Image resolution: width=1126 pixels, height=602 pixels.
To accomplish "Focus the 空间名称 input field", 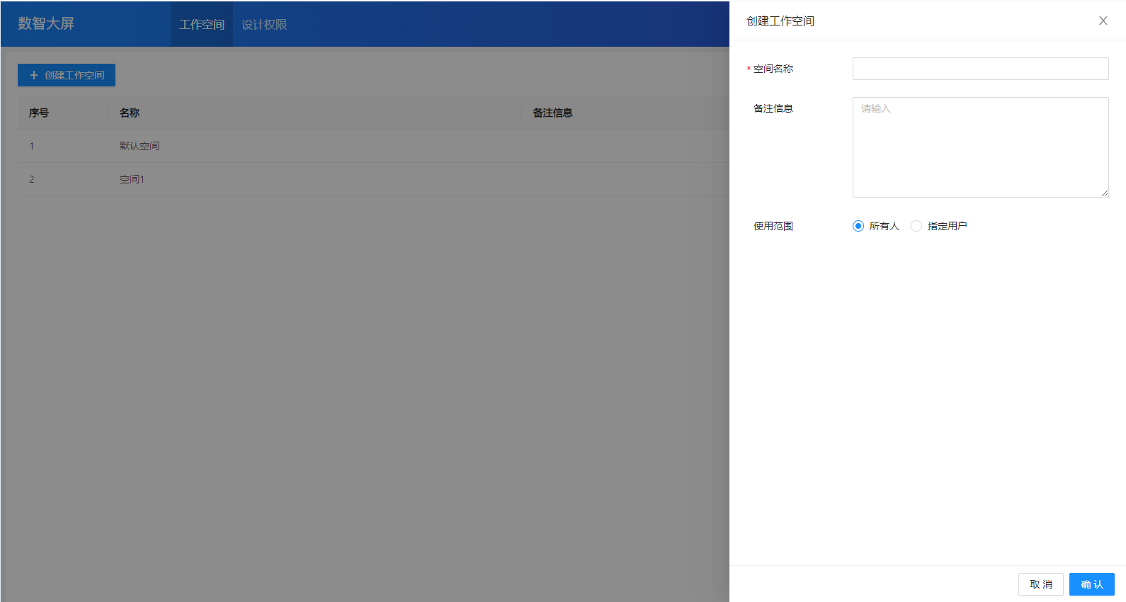I will 980,69.
